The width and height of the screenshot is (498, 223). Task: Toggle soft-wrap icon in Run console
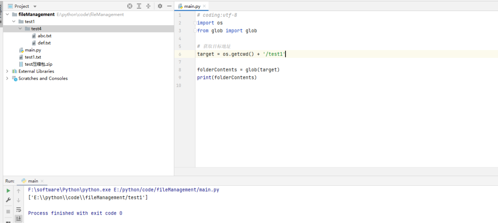pos(18,209)
